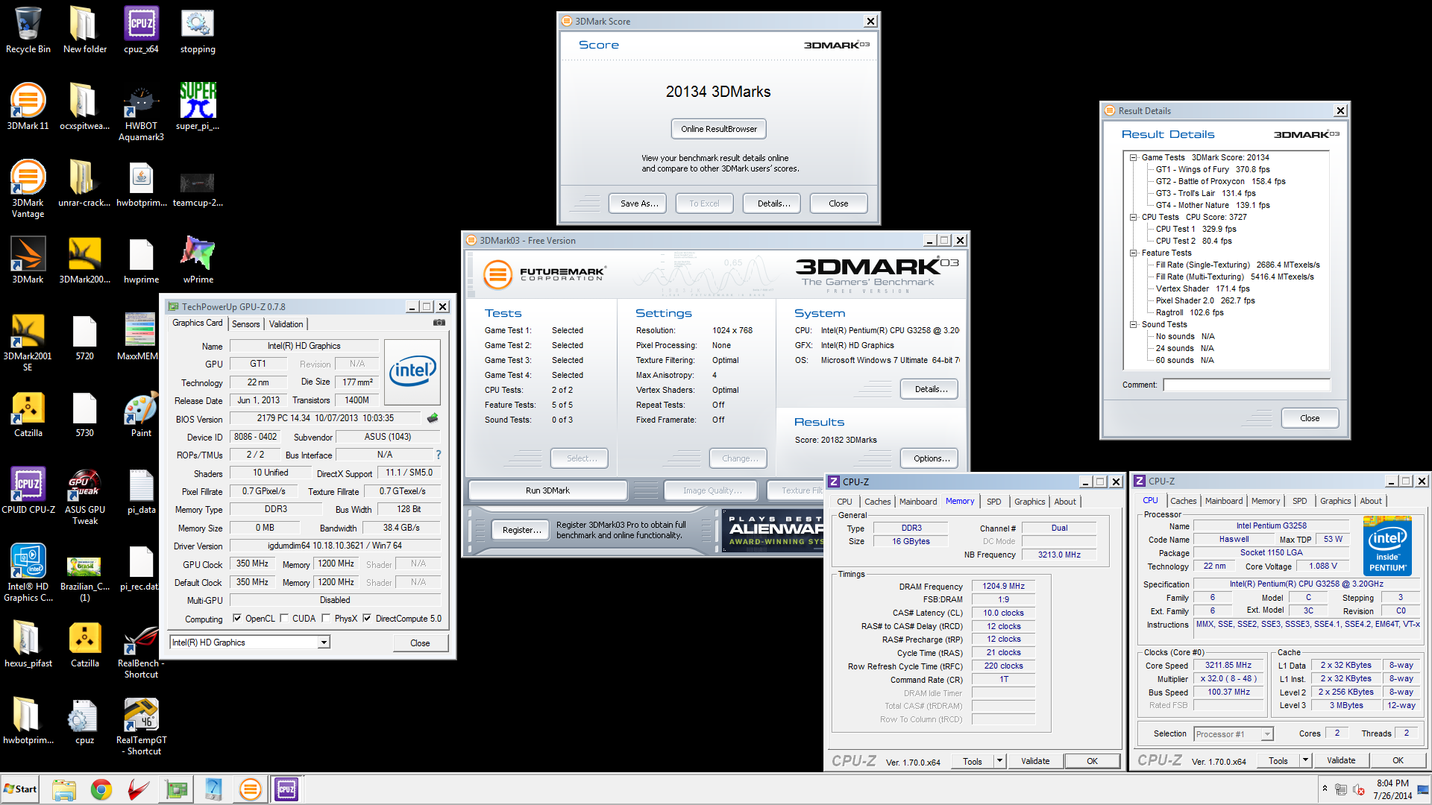The image size is (1432, 805).
Task: Click the 3DMark03 taskbar icon
Action: [251, 789]
